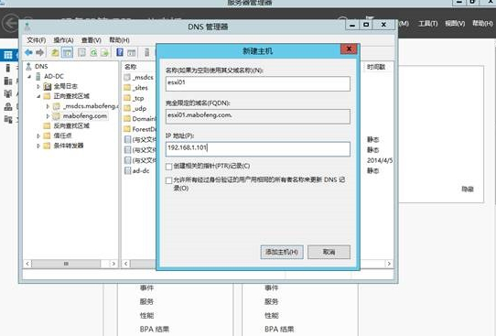
Task: Expand the _msdcs.mabofeng zone node
Action: pyautogui.click(x=48, y=106)
